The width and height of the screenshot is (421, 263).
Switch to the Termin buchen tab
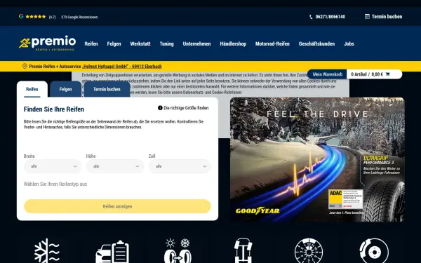pyautogui.click(x=107, y=89)
